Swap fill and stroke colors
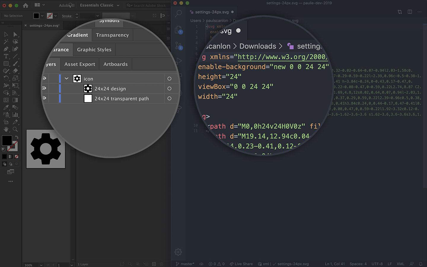The width and height of the screenshot is (427, 267). click(17, 137)
